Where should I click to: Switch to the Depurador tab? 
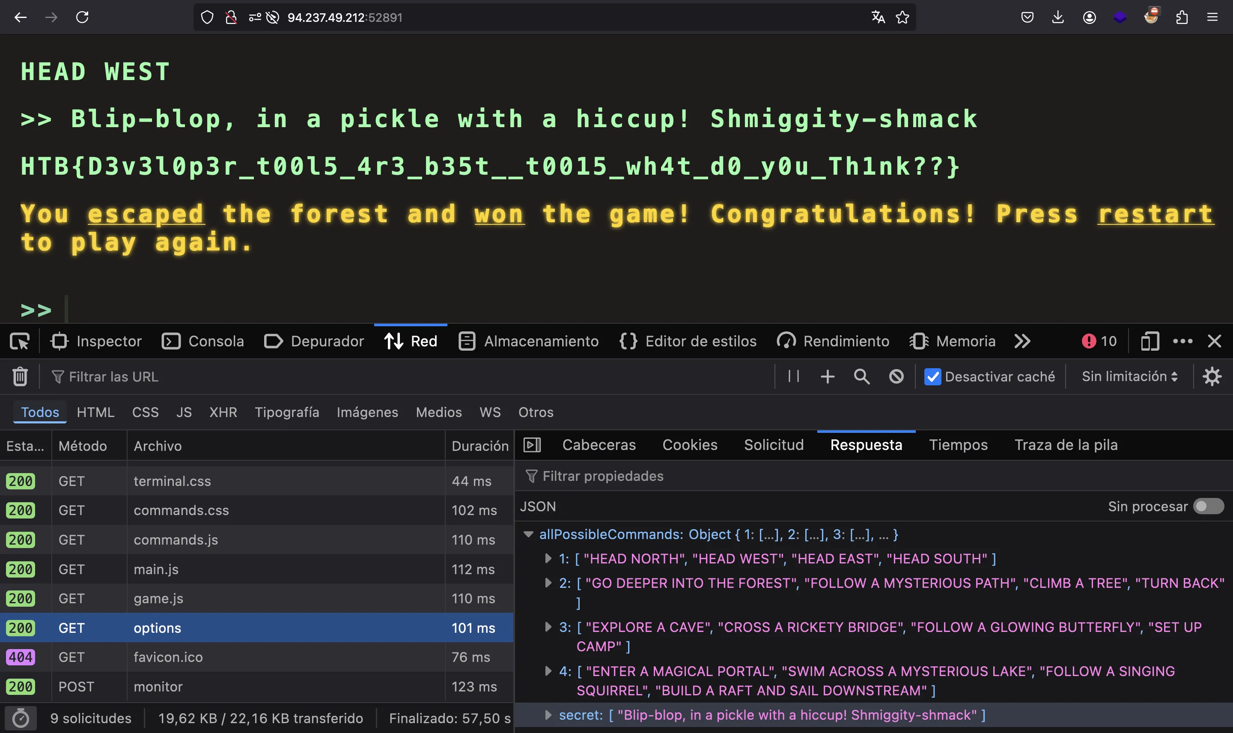[314, 341]
